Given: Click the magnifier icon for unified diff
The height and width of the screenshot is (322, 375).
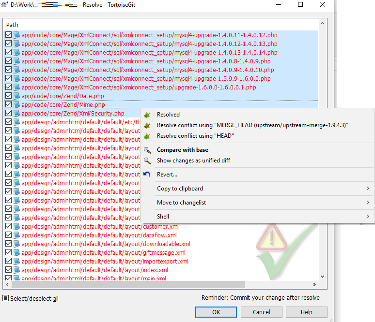Looking at the screenshot, I should coord(148,161).
